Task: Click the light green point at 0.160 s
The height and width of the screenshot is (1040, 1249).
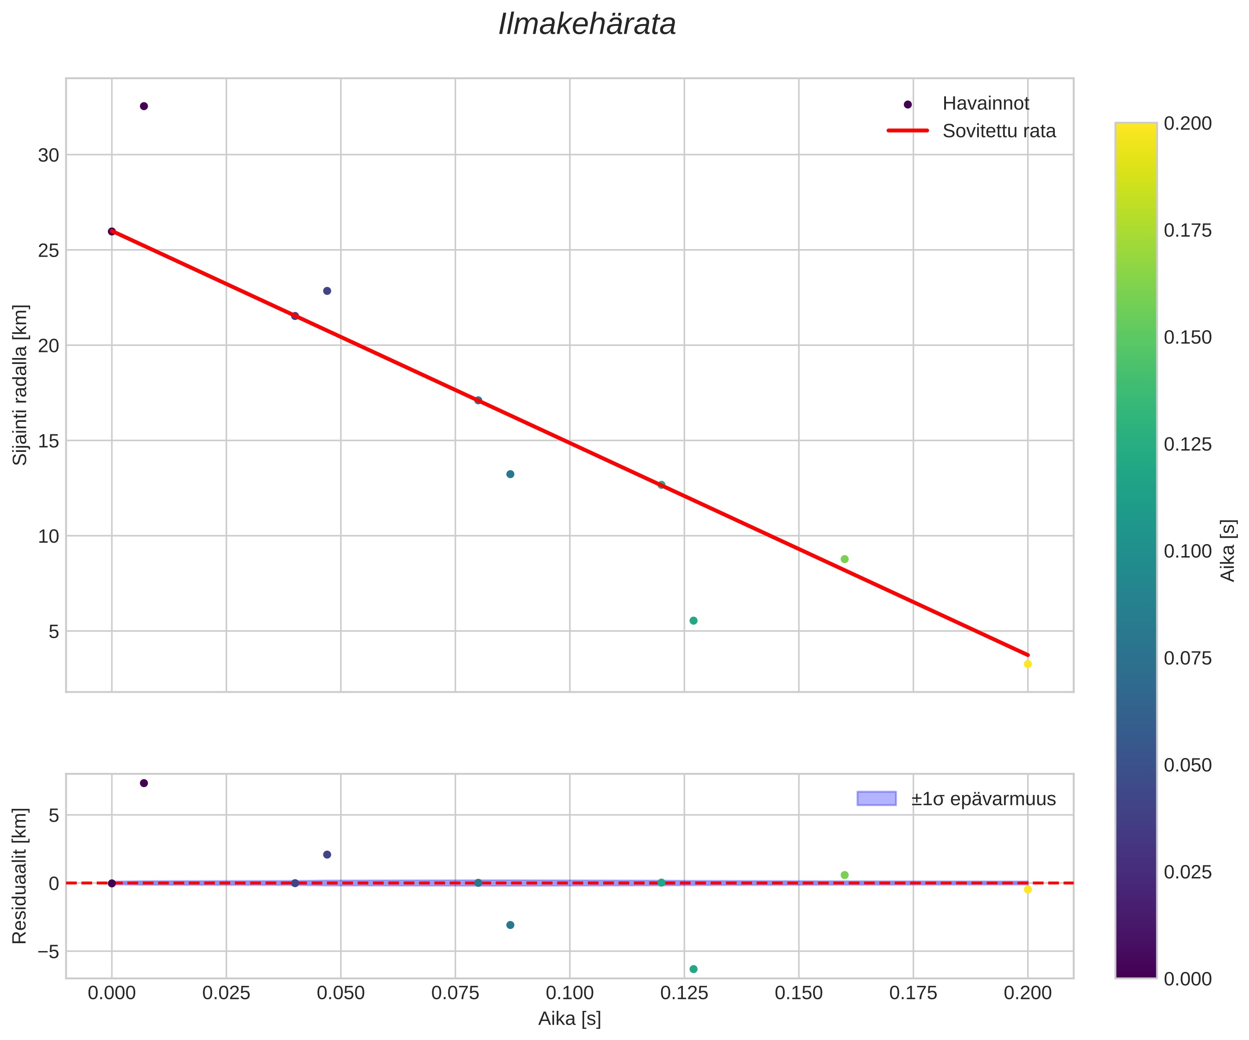Action: 844,559
